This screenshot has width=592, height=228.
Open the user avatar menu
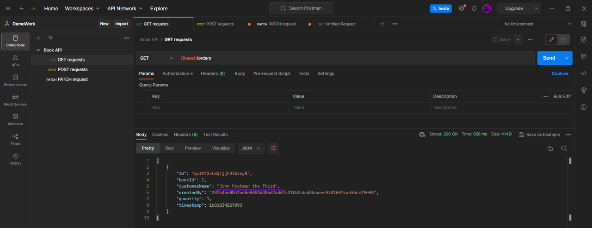[x=487, y=8]
